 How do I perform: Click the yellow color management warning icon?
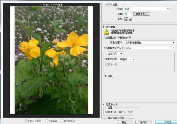pos(106,32)
